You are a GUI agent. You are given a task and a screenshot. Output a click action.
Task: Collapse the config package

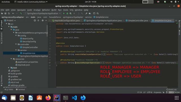click(16, 35)
